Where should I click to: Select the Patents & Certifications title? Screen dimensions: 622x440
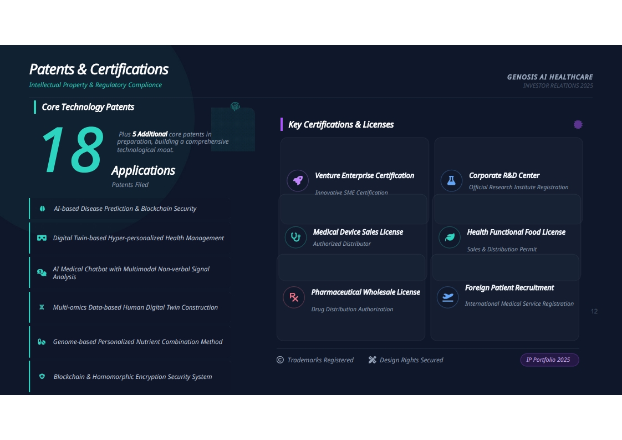[x=99, y=69]
